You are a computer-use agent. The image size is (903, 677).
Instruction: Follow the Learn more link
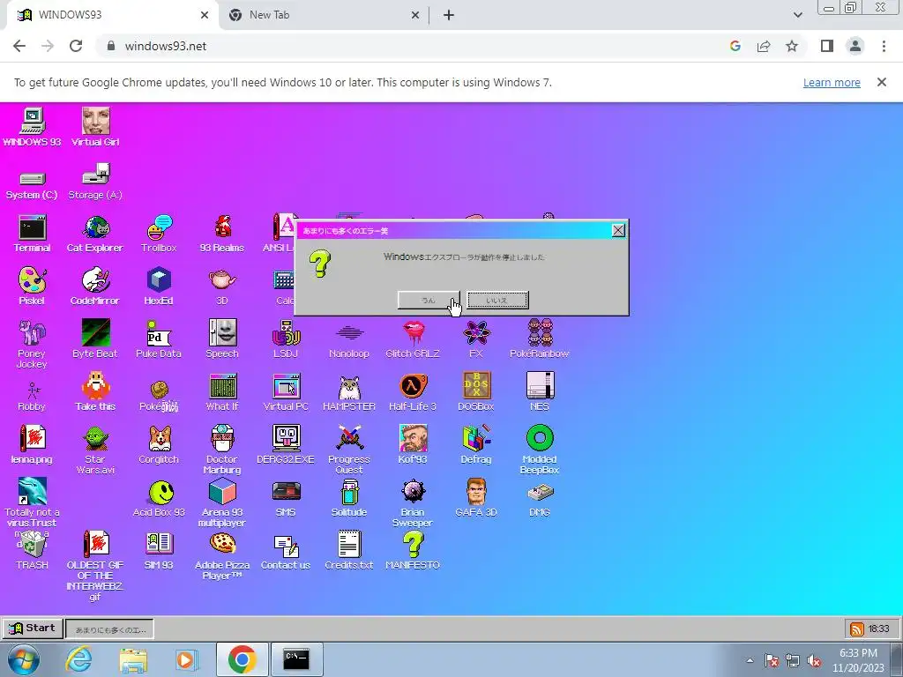coord(832,82)
